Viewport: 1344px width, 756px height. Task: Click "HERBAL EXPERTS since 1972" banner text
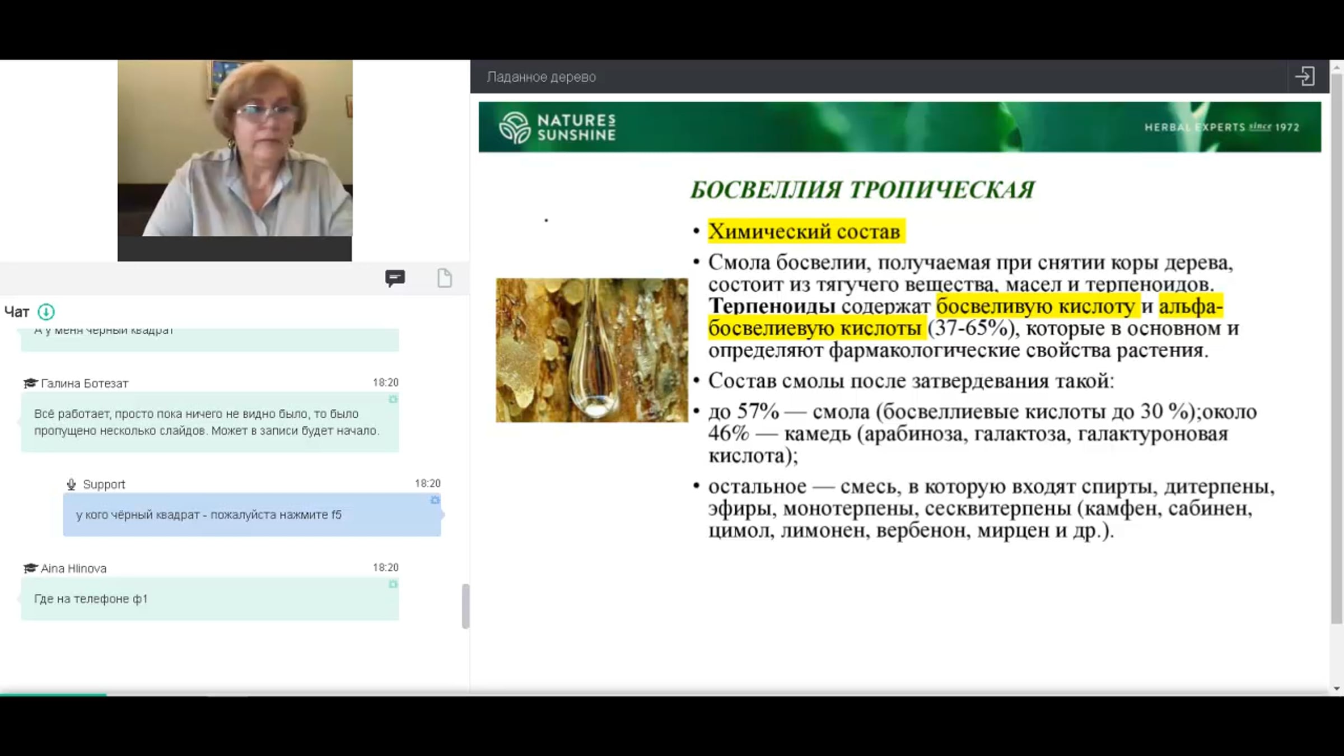pyautogui.click(x=1221, y=127)
